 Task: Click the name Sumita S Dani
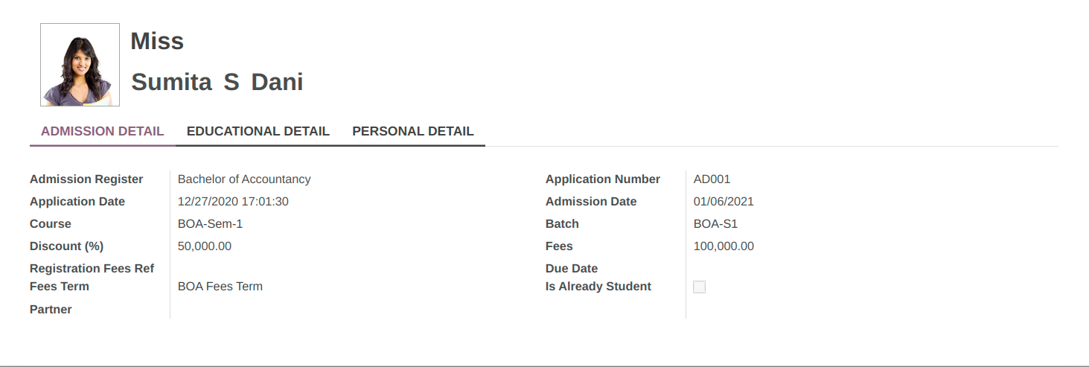(217, 82)
